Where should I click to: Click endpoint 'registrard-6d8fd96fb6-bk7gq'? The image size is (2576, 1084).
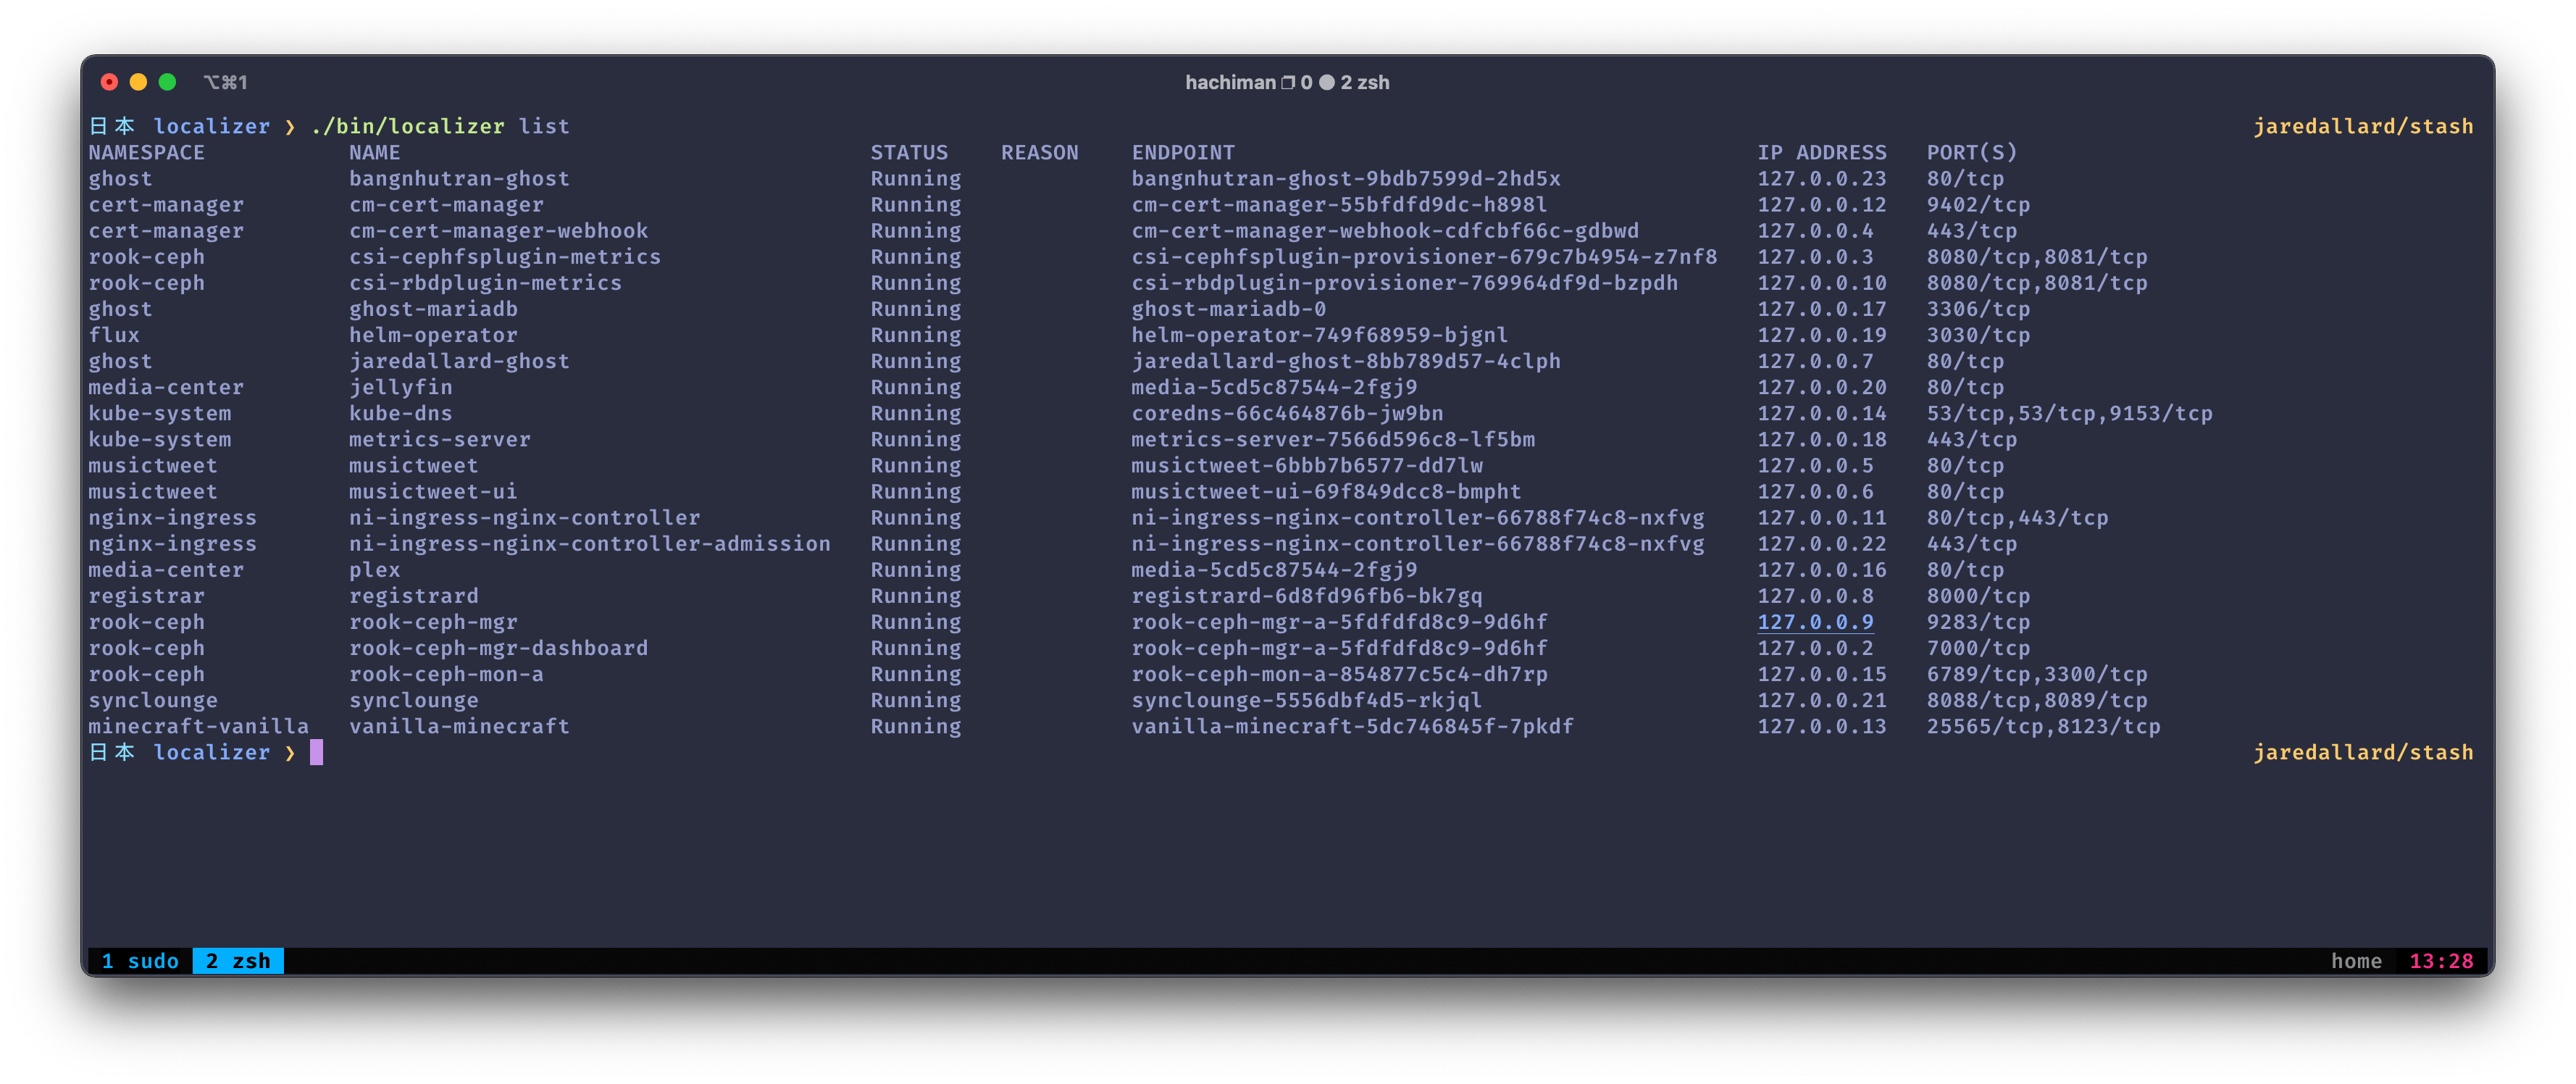pos(1307,596)
